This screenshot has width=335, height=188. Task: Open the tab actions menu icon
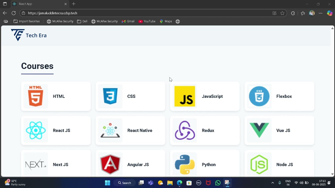click(x=5, y=4)
